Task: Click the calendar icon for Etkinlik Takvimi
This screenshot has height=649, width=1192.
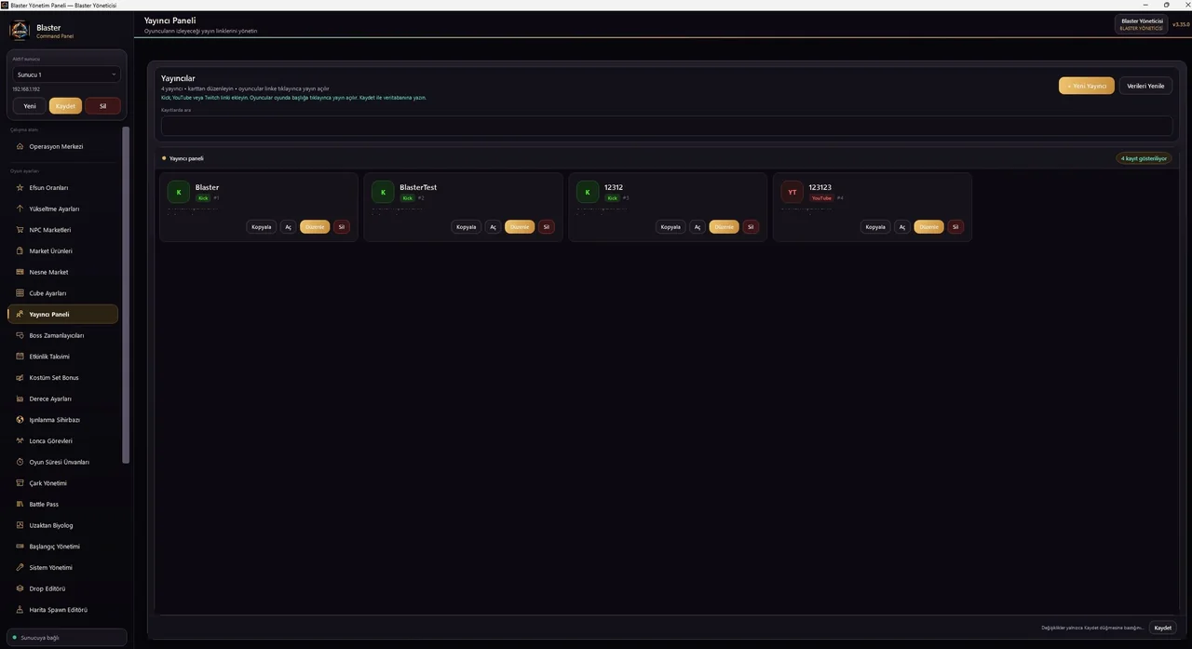Action: tap(20, 357)
